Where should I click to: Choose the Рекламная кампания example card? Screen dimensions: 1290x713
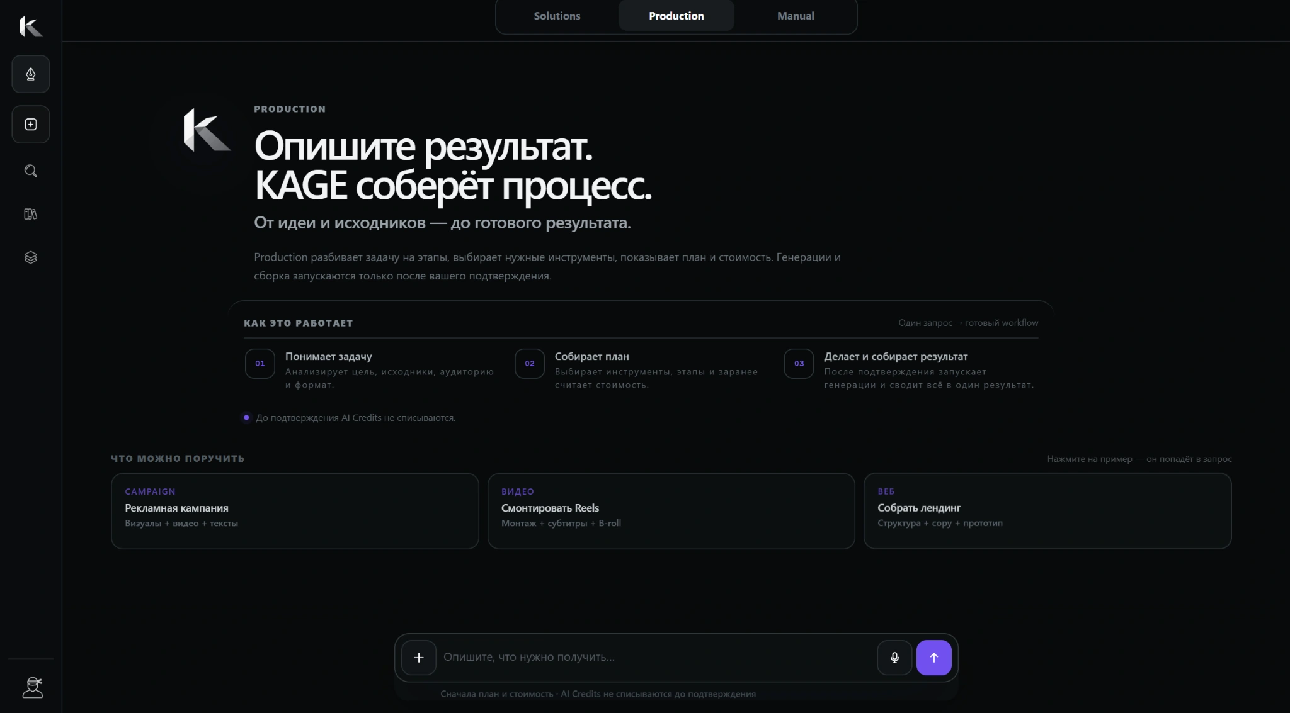[295, 511]
